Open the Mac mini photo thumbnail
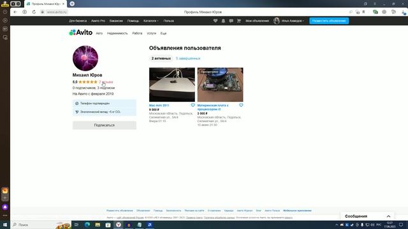This screenshot has width=408, height=229. [171, 85]
